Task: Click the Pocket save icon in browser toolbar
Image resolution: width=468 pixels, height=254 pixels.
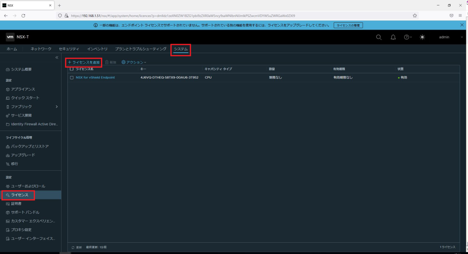Action: [451, 16]
